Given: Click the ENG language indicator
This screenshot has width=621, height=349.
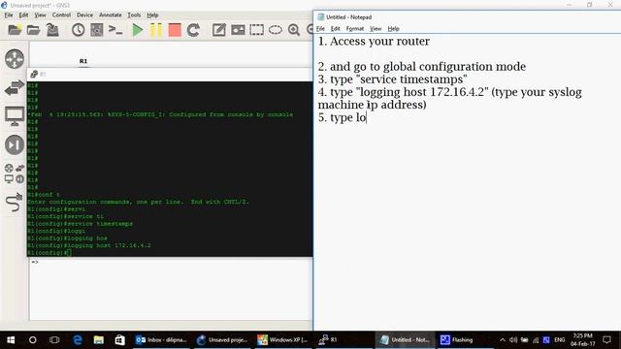Looking at the screenshot, I should (559, 340).
